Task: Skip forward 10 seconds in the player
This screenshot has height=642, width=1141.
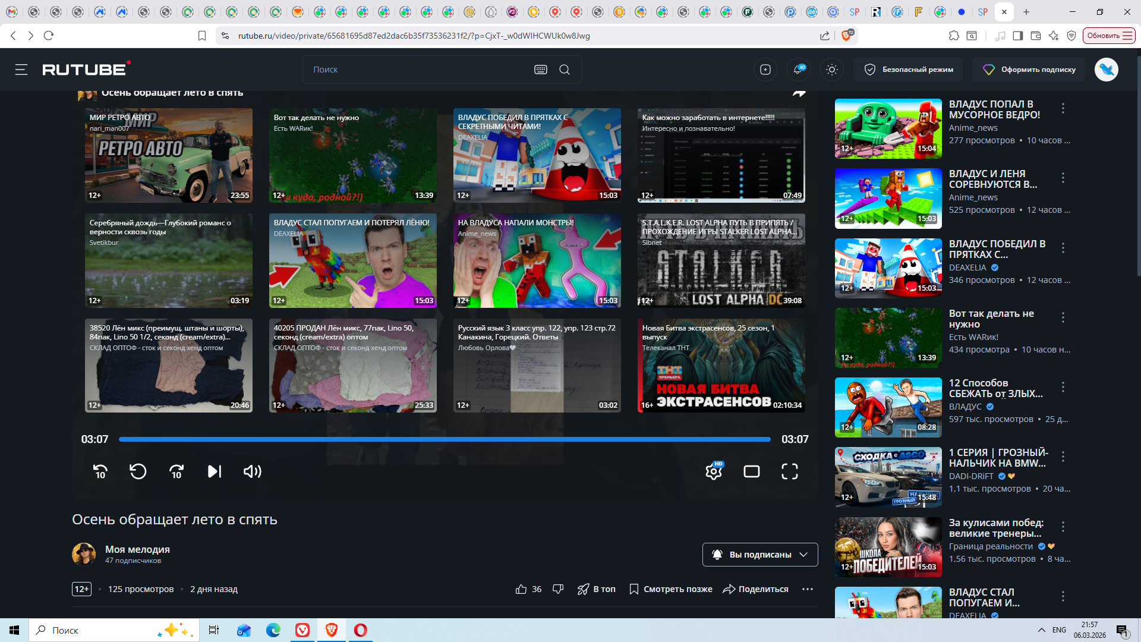Action: point(176,471)
